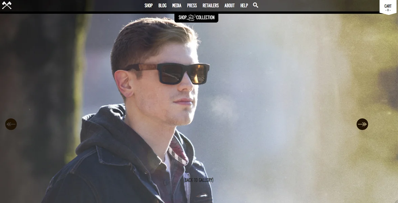This screenshot has width=398, height=203.
Task: Advance to next photo with right arrow
Action: [x=362, y=124]
